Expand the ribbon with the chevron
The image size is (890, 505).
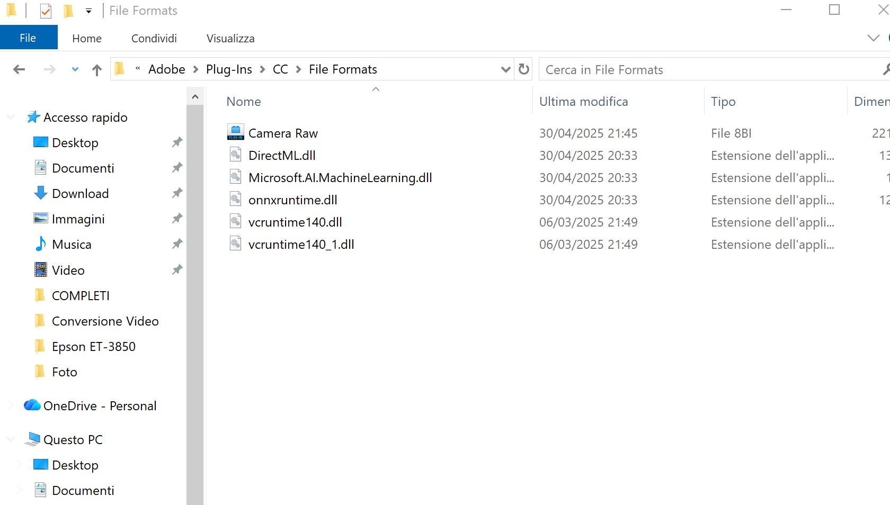pos(873,38)
